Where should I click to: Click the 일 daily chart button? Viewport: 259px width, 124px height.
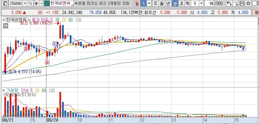click(137, 3)
